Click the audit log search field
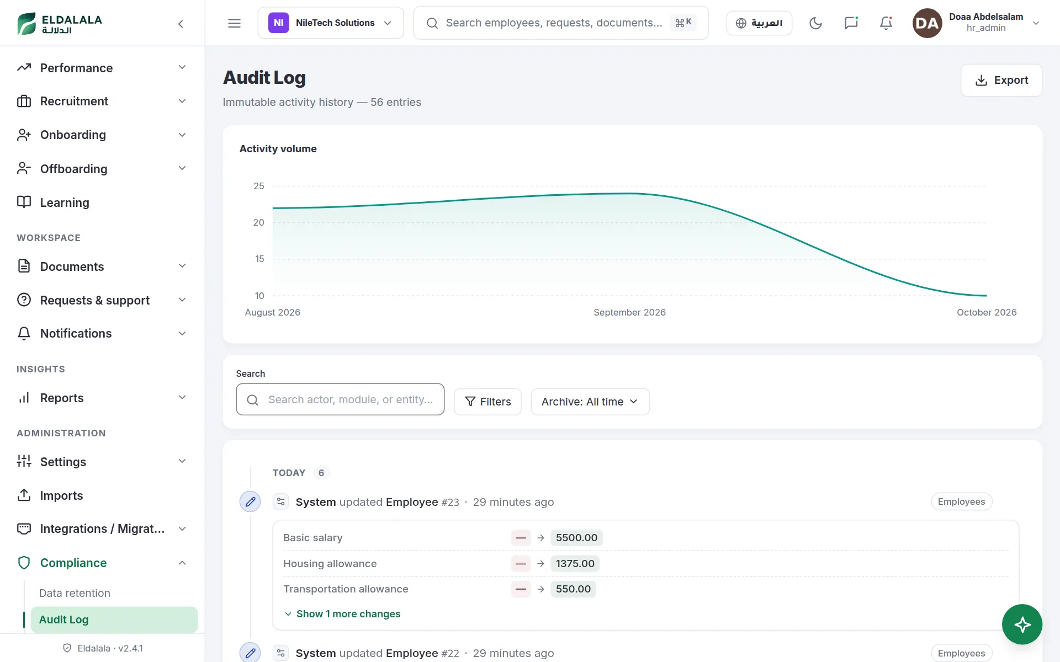Viewport: 1060px width, 662px height. point(340,399)
